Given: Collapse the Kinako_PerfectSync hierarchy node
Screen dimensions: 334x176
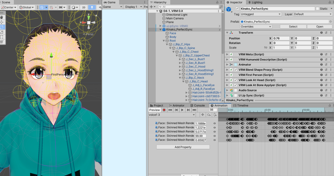Looking at the screenshot, I should [x=161, y=30].
